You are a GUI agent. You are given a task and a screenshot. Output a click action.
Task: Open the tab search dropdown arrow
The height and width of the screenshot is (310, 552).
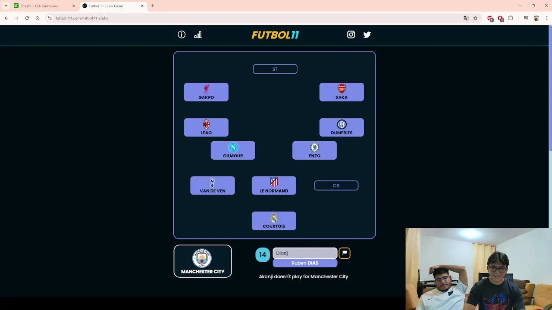coord(6,6)
